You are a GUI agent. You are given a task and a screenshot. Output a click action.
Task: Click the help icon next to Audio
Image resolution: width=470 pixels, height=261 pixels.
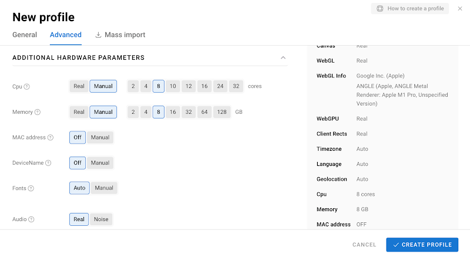[x=31, y=219]
